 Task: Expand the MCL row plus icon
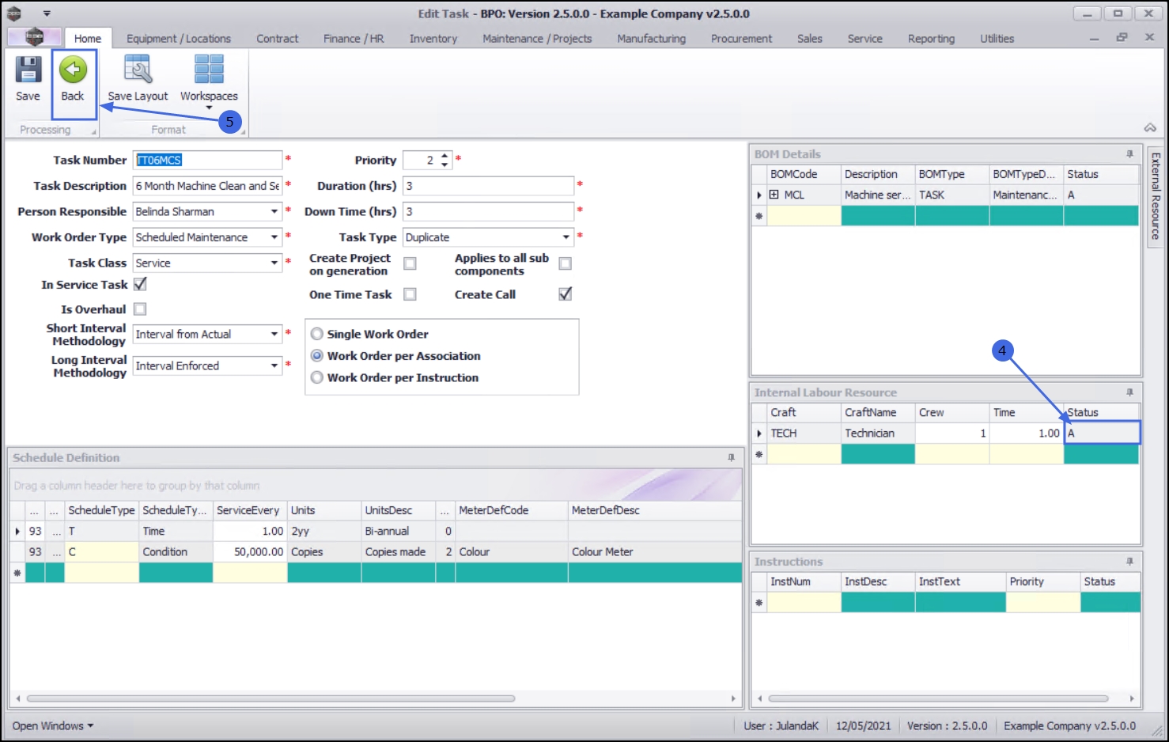(x=774, y=195)
